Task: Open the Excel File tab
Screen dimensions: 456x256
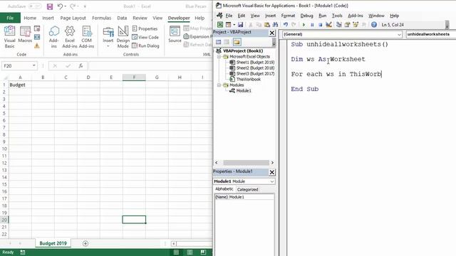Action: [x=10, y=18]
